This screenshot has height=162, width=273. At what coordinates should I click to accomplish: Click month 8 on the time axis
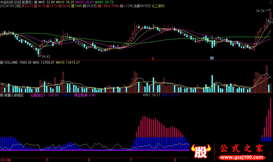click(x=175, y=160)
